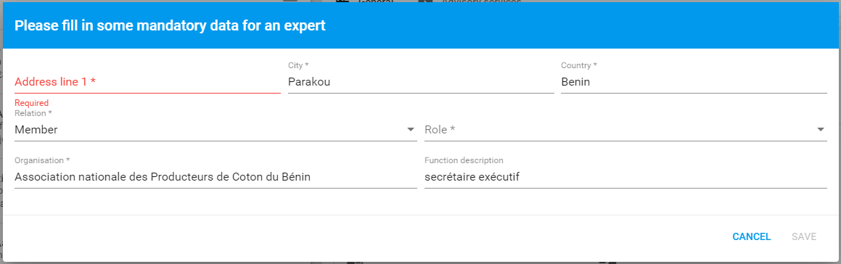
Task: Click the Country label above Benin
Action: [579, 65]
